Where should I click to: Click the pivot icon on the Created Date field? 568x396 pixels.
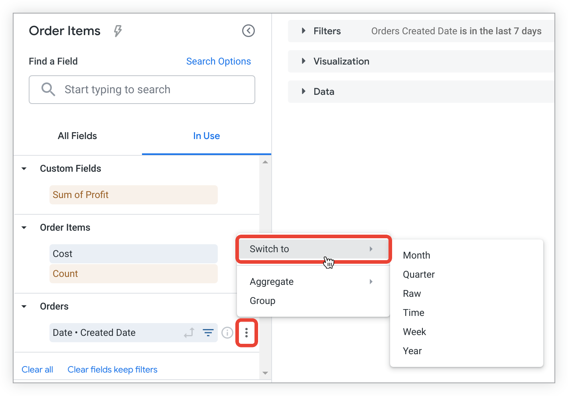pos(189,332)
